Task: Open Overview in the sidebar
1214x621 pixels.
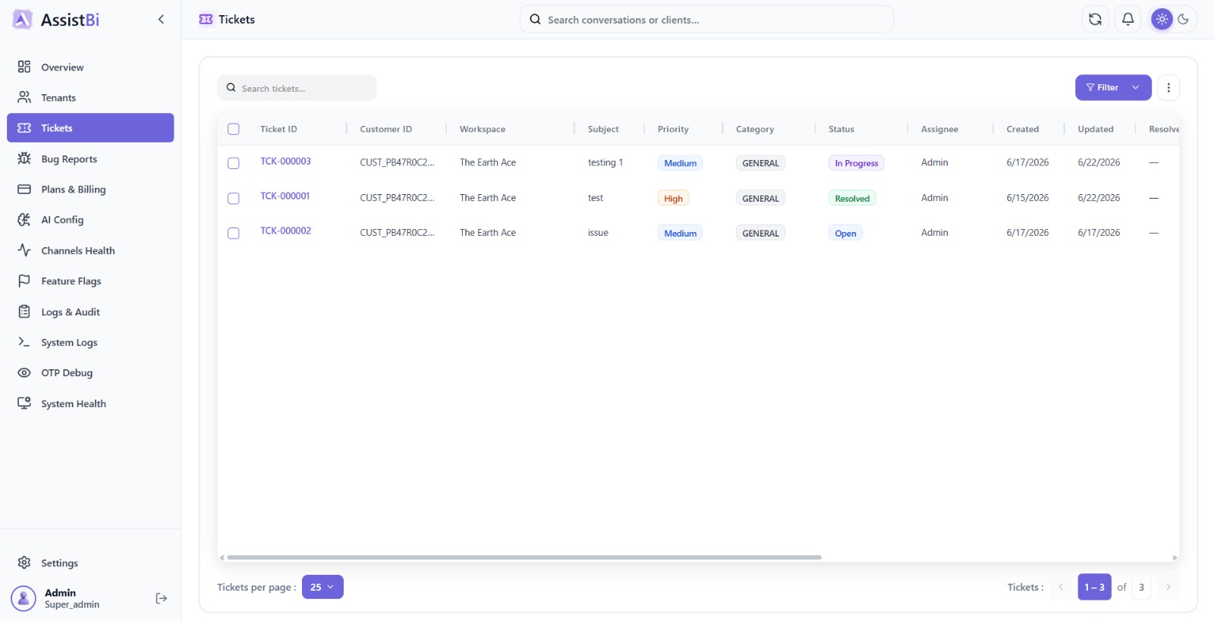Action: (90, 67)
